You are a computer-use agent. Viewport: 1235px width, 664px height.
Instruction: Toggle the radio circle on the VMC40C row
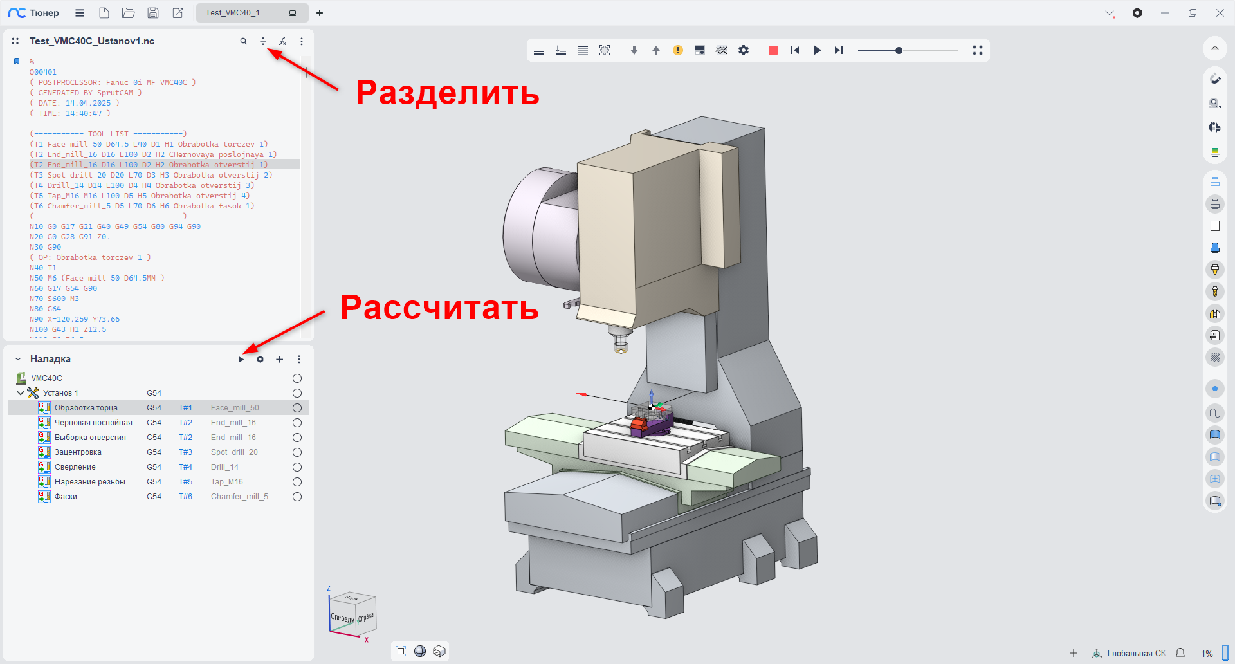click(x=297, y=378)
